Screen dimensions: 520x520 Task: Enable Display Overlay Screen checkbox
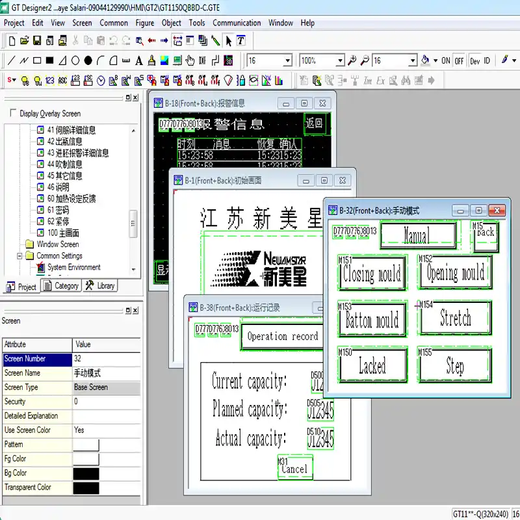[13, 113]
